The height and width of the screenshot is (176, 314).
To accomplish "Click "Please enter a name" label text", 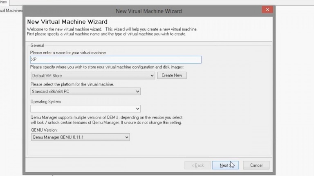I will (68, 53).
